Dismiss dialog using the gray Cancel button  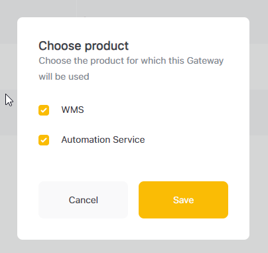point(84,200)
